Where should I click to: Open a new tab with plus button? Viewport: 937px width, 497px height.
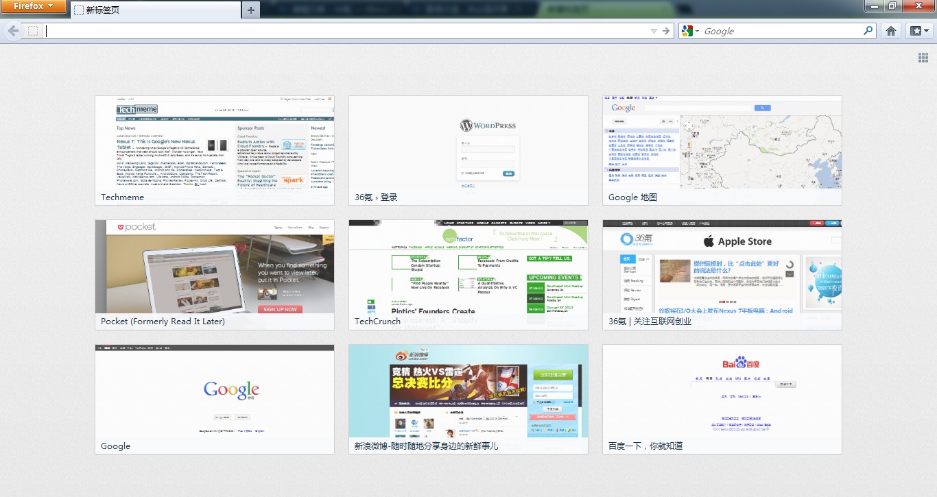(251, 10)
